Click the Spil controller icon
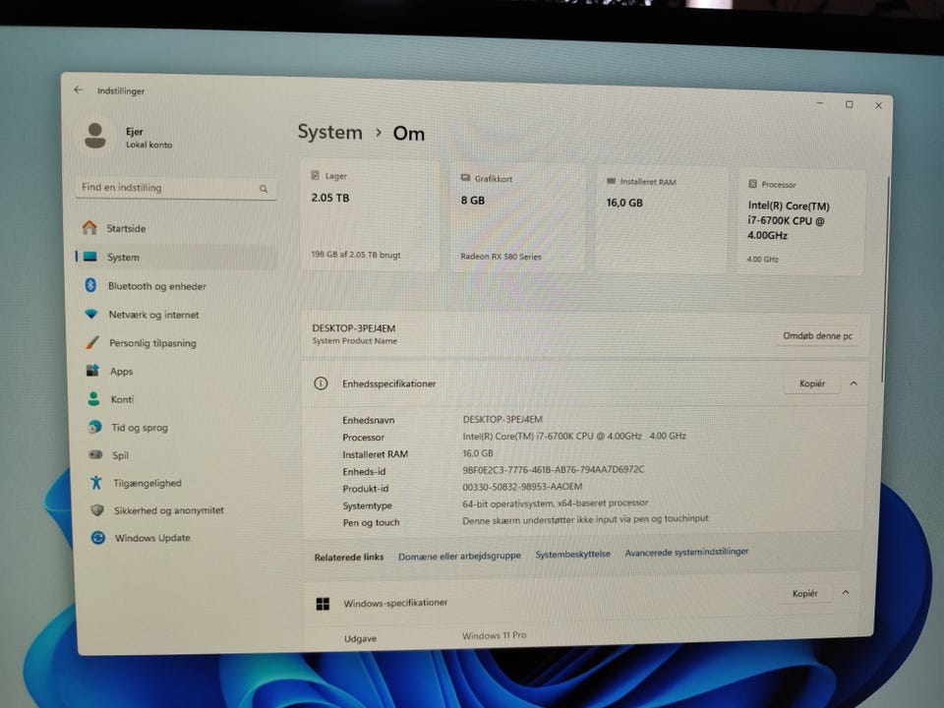 pos(95,454)
